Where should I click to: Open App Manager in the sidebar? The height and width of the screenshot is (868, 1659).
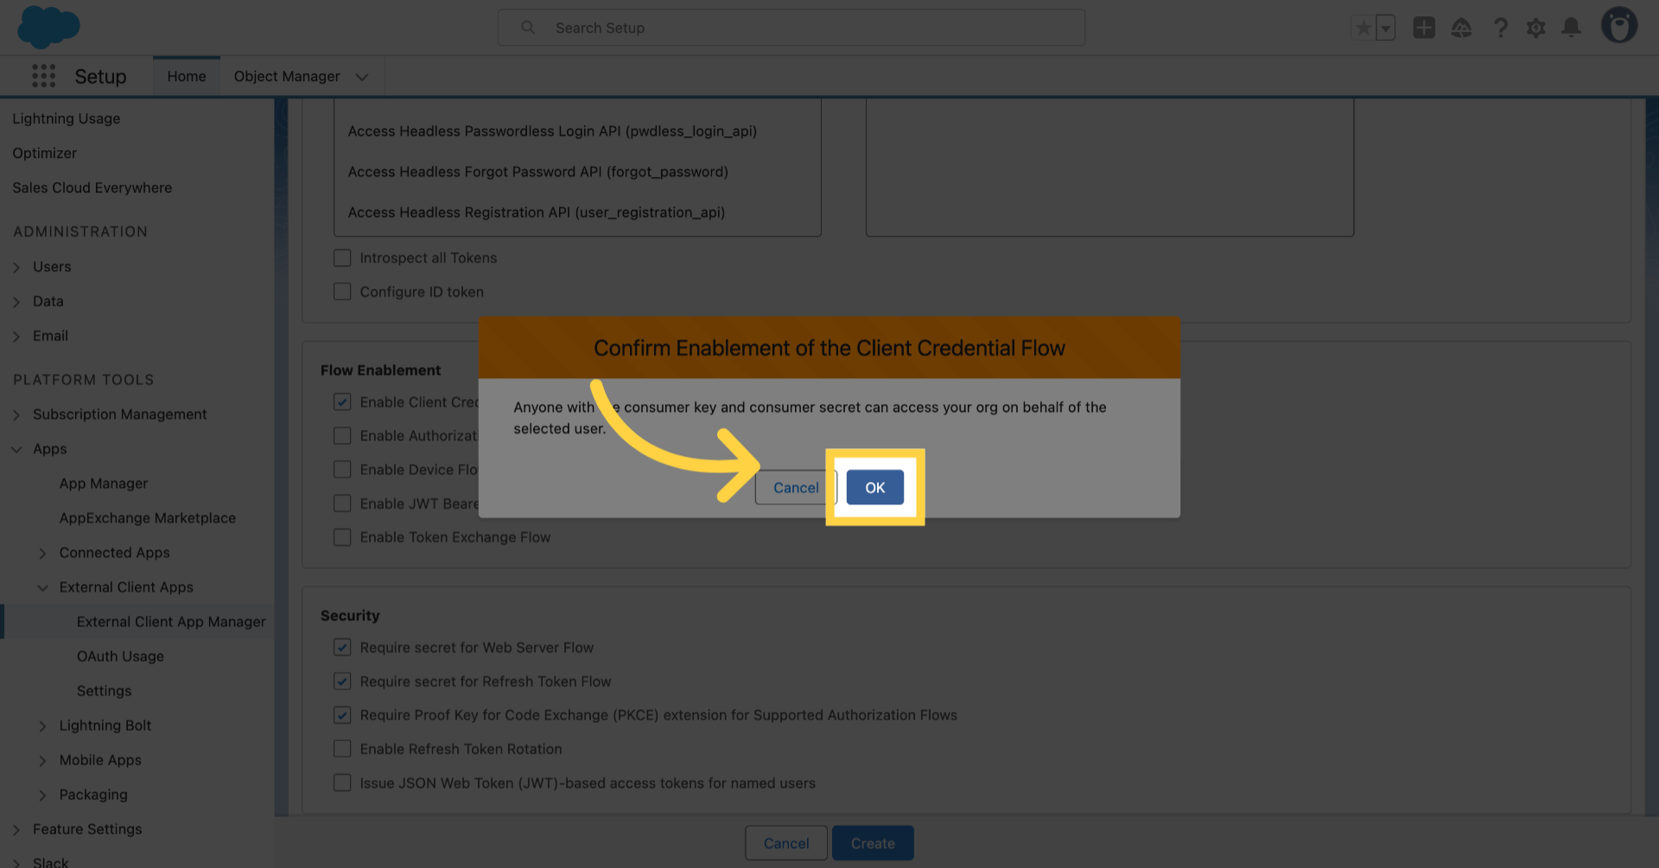coord(104,484)
